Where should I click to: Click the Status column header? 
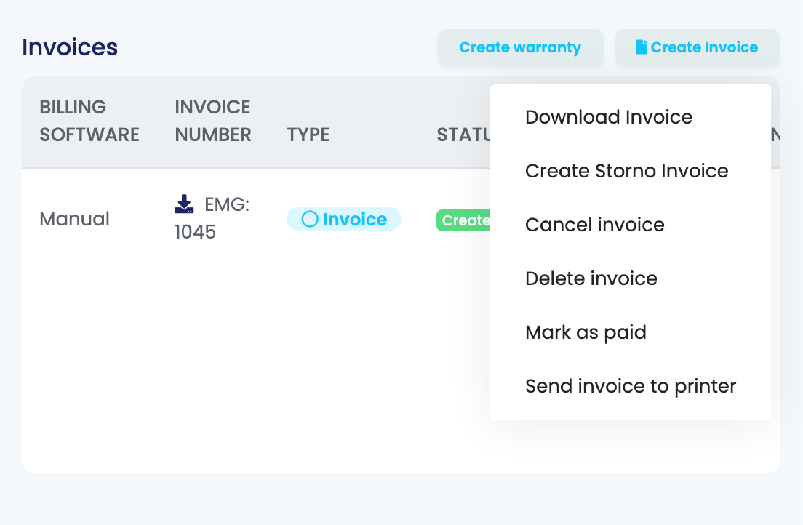pos(463,135)
